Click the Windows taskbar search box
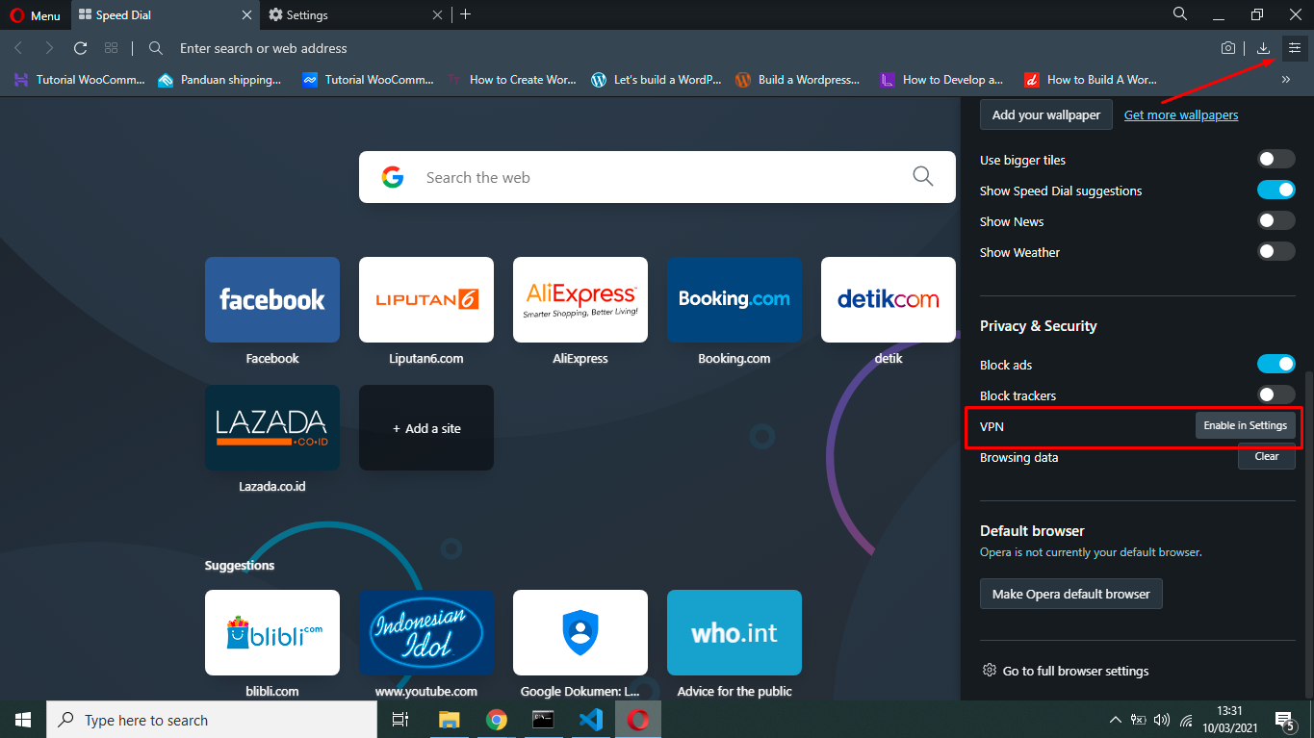The width and height of the screenshot is (1314, 738). click(x=212, y=720)
